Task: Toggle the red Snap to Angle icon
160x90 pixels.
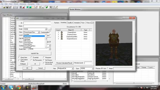Action: pyautogui.click(x=24, y=7)
